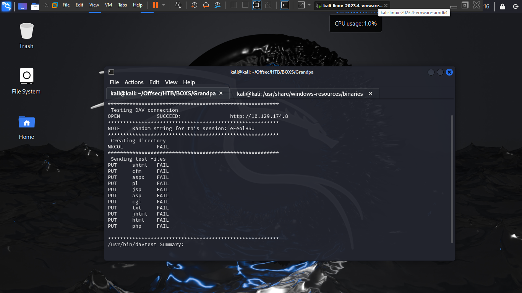The height and width of the screenshot is (293, 522).
Task: Open the VMware console view icon
Action: tap(285, 5)
